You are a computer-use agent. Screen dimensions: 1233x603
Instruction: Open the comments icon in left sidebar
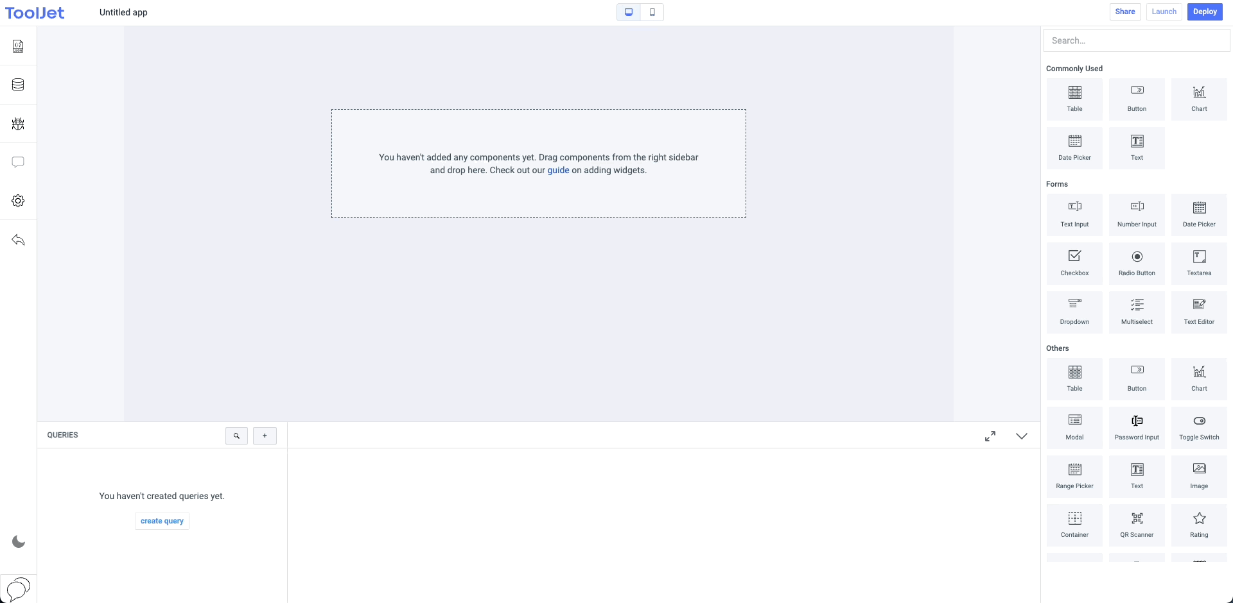[x=18, y=162]
